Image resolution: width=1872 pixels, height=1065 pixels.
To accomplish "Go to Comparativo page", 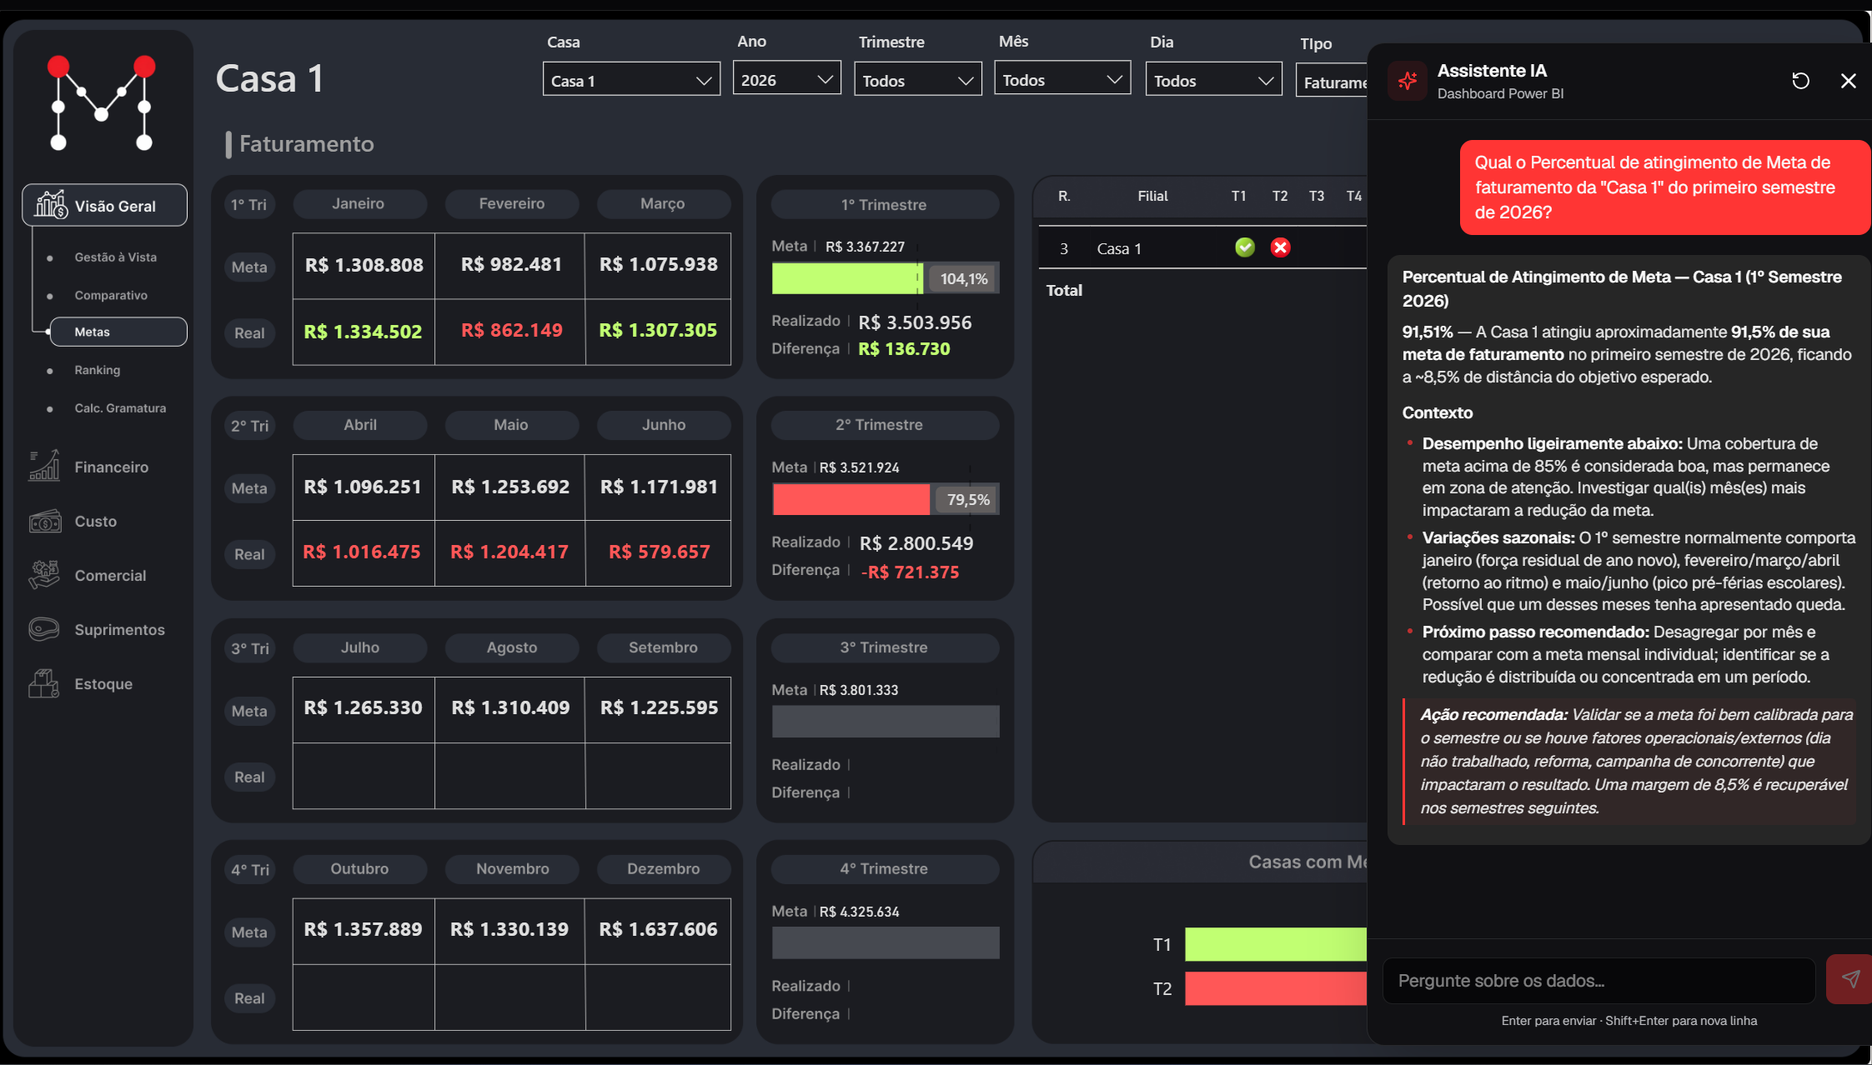I will [x=111, y=295].
